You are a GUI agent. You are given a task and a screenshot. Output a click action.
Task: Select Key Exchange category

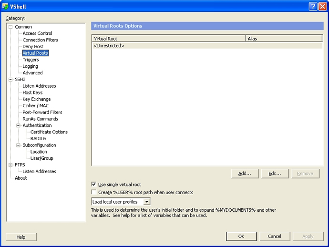click(37, 99)
